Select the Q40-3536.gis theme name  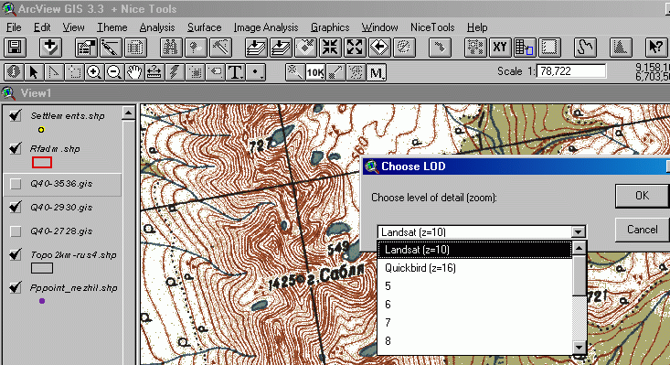(61, 184)
